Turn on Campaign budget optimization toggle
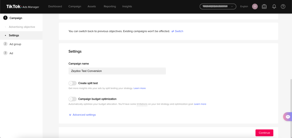The image size is (292, 138). (x=72, y=99)
